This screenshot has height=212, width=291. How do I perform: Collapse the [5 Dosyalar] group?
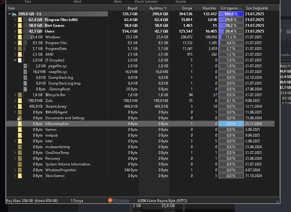[x=15, y=60]
